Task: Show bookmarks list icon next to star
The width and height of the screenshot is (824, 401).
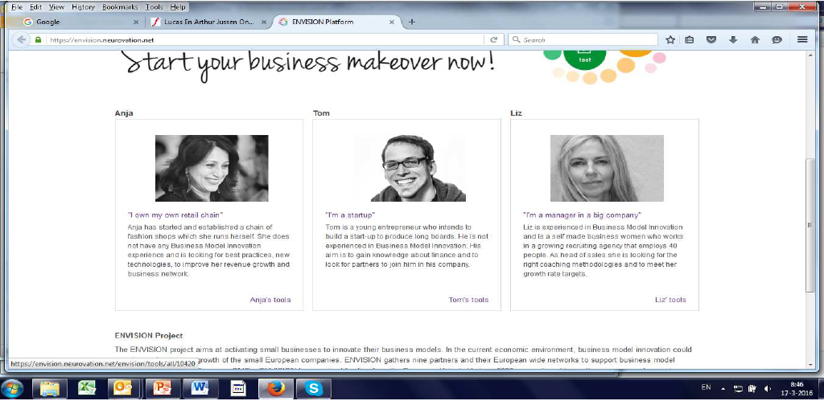Action: pyautogui.click(x=690, y=40)
